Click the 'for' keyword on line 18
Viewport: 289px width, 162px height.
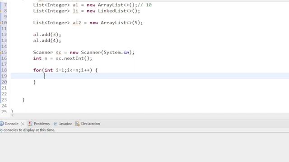(37, 70)
